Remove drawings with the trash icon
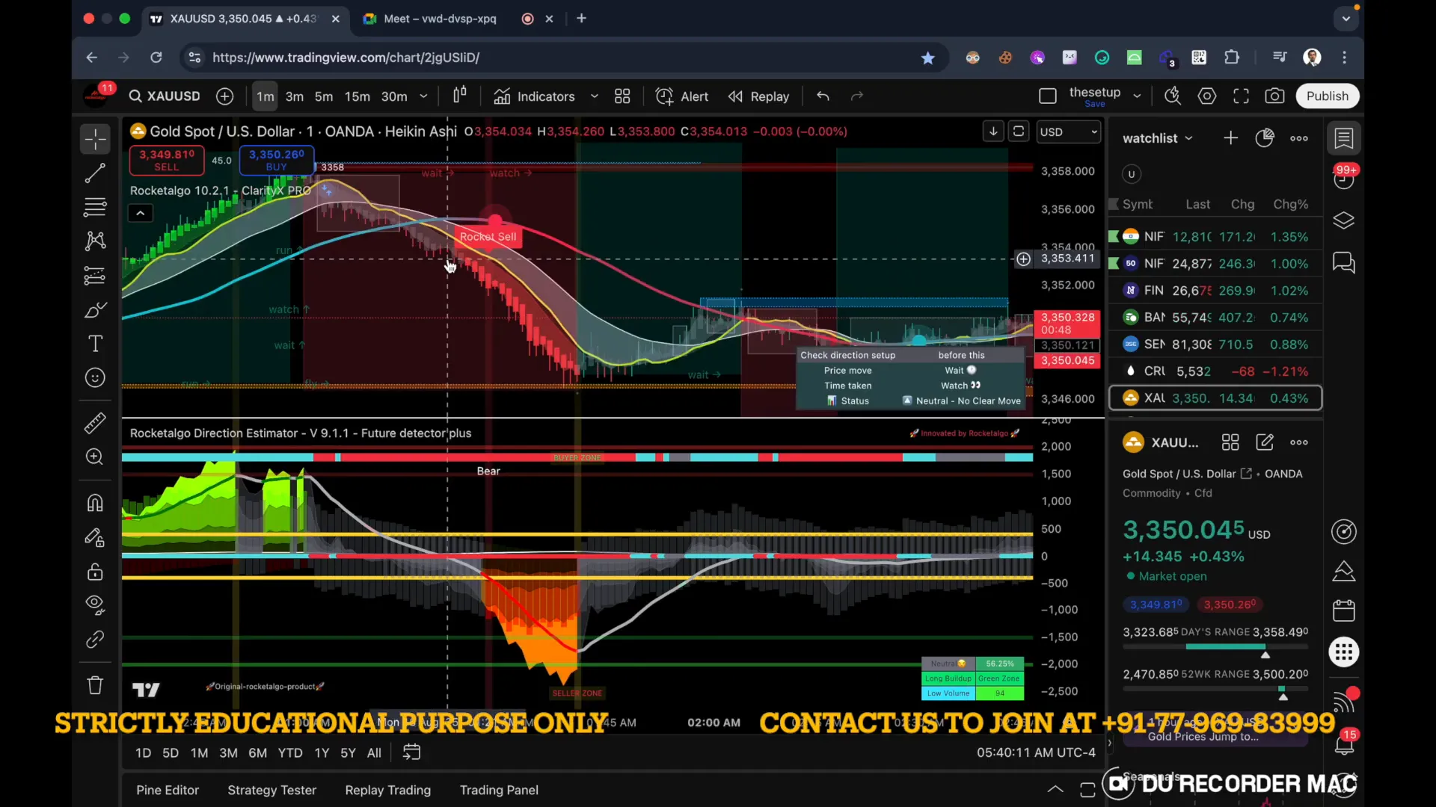1436x807 pixels. tap(95, 685)
